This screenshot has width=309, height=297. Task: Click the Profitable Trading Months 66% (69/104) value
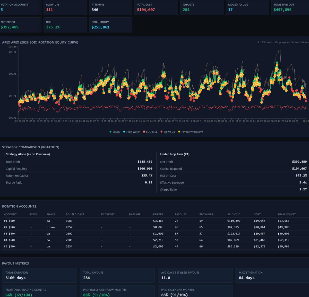tap(19, 295)
